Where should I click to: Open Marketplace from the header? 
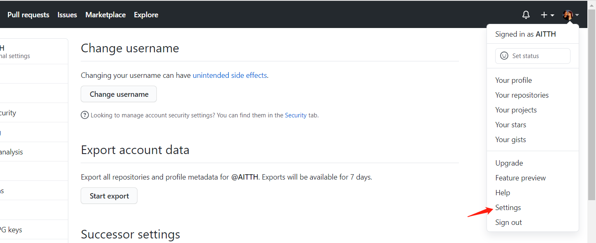[x=105, y=15]
